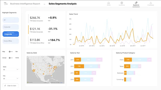Switch to the Locations tab label
The height and width of the screenshot is (90, 161).
point(122,5)
